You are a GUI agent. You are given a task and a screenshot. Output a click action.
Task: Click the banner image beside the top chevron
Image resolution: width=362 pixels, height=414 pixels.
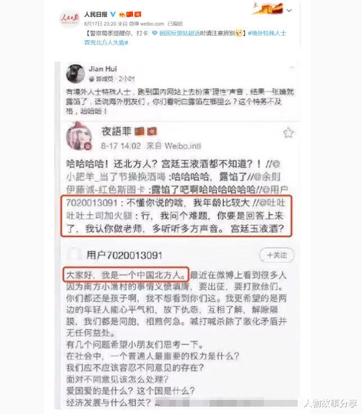tap(268, 8)
